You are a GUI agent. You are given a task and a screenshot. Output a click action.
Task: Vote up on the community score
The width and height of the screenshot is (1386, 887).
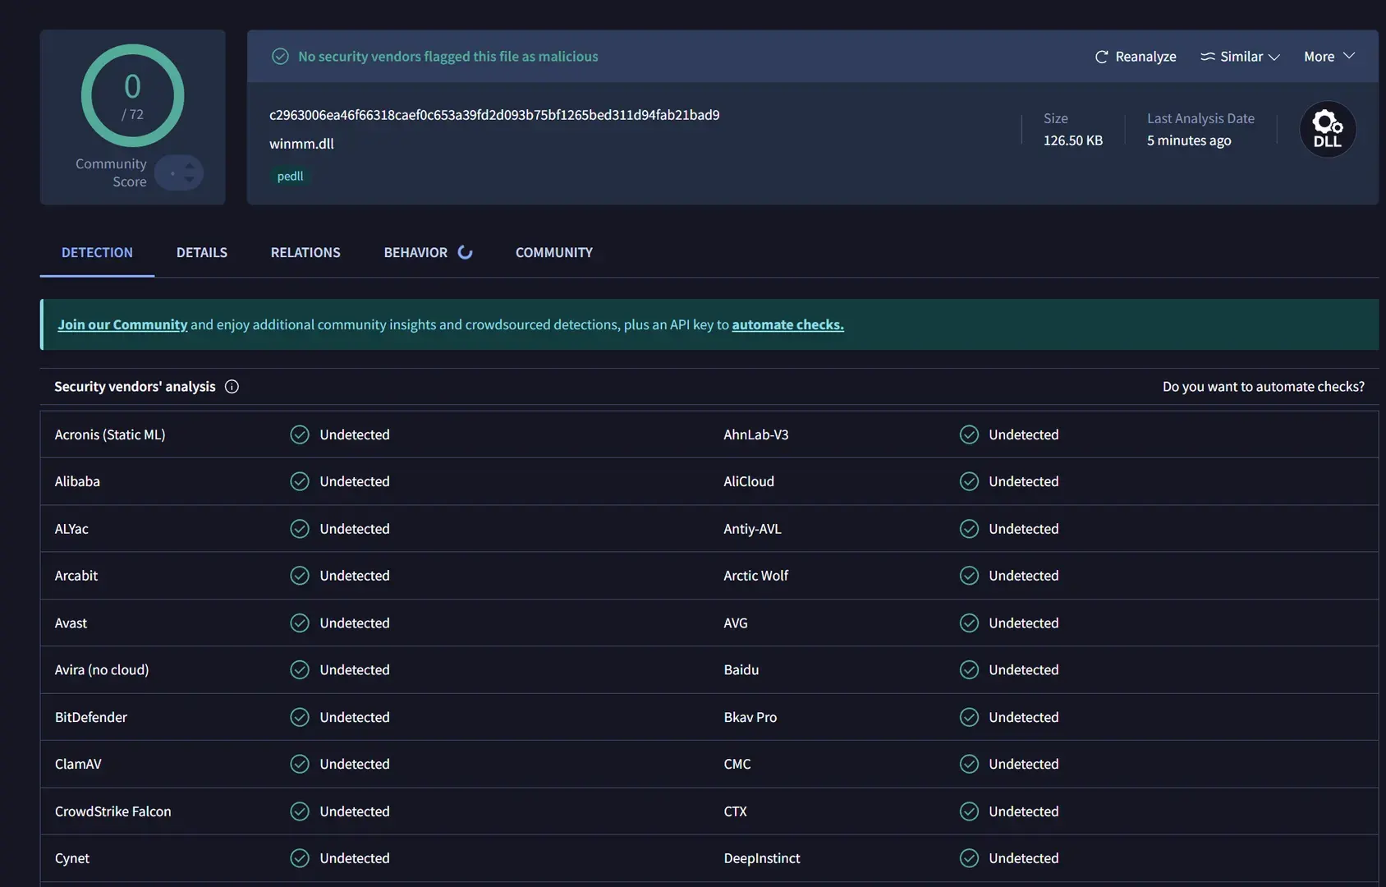point(190,166)
